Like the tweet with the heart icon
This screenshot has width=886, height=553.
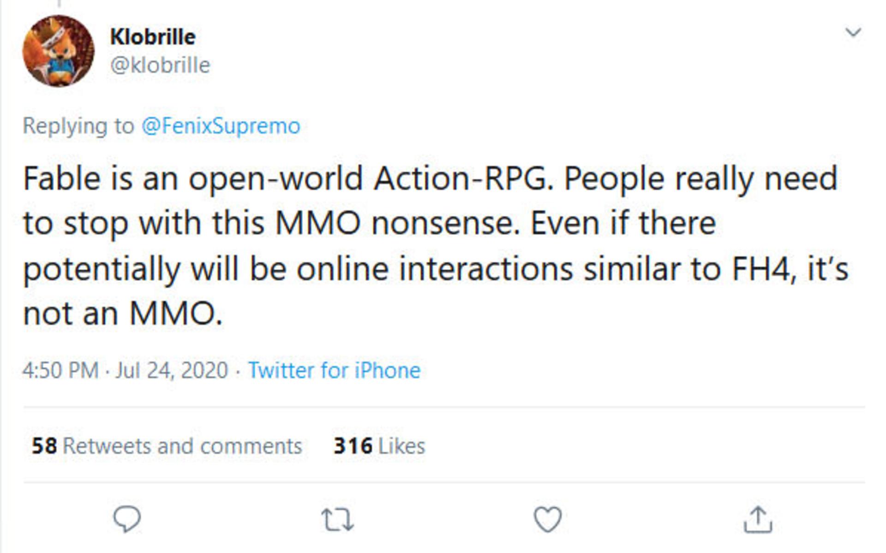[548, 519]
